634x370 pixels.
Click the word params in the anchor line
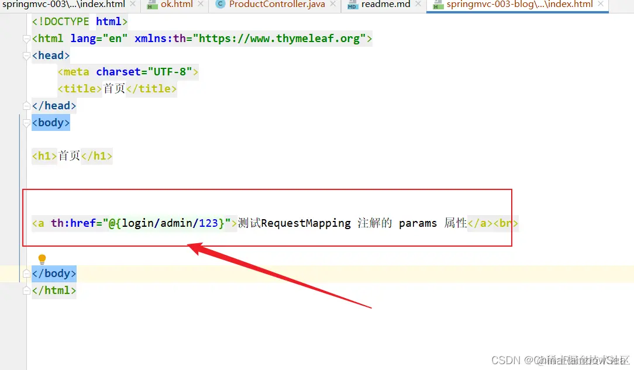click(x=418, y=223)
